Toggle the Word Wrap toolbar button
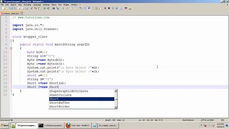Screen dimensions: 229x129 click(x=81, y=8)
